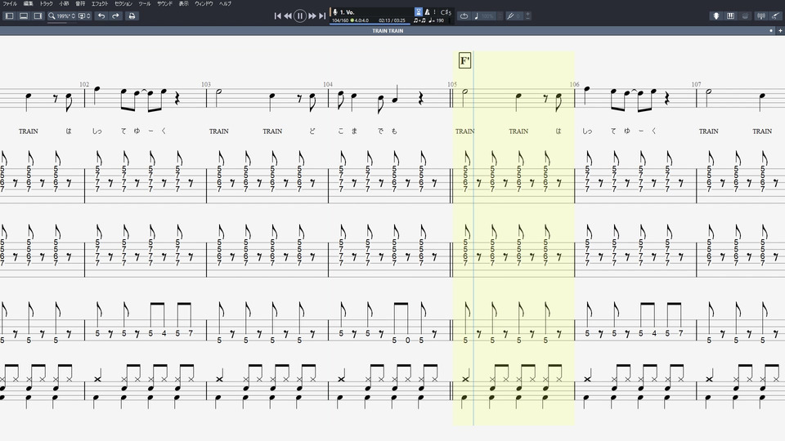Select the F' section marker

(464, 61)
